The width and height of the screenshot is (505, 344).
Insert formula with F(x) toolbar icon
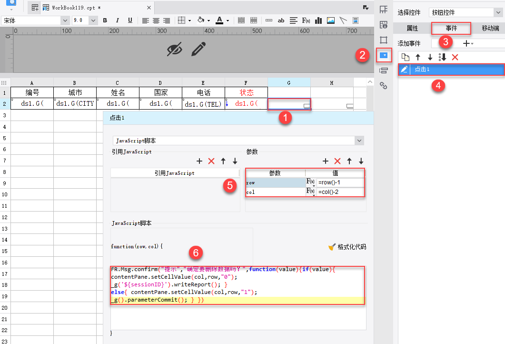click(x=306, y=20)
